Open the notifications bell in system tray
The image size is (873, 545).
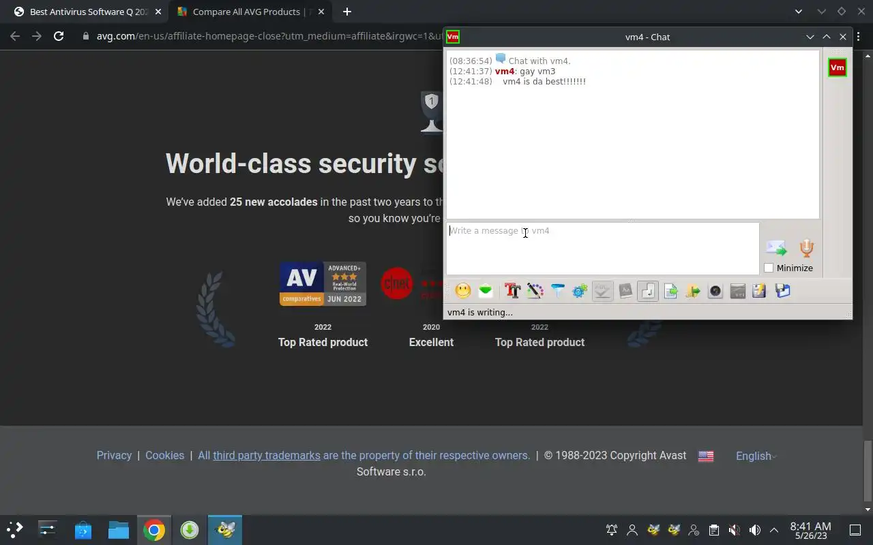[x=612, y=530]
